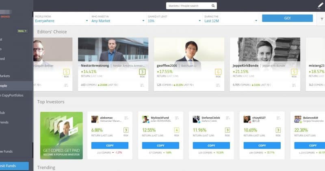Click COPY for BalanceAM
This screenshot has width=325, height=171.
310,145
